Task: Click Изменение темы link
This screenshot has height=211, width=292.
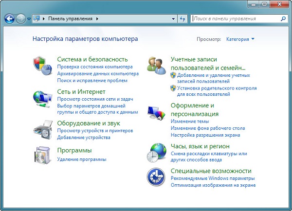Action: coord(190,122)
